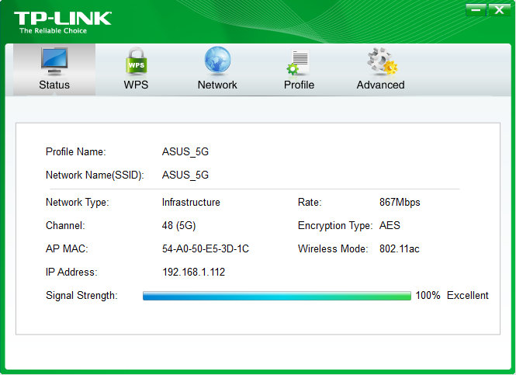
Task: Go to the WPS tab label
Action: 136,85
